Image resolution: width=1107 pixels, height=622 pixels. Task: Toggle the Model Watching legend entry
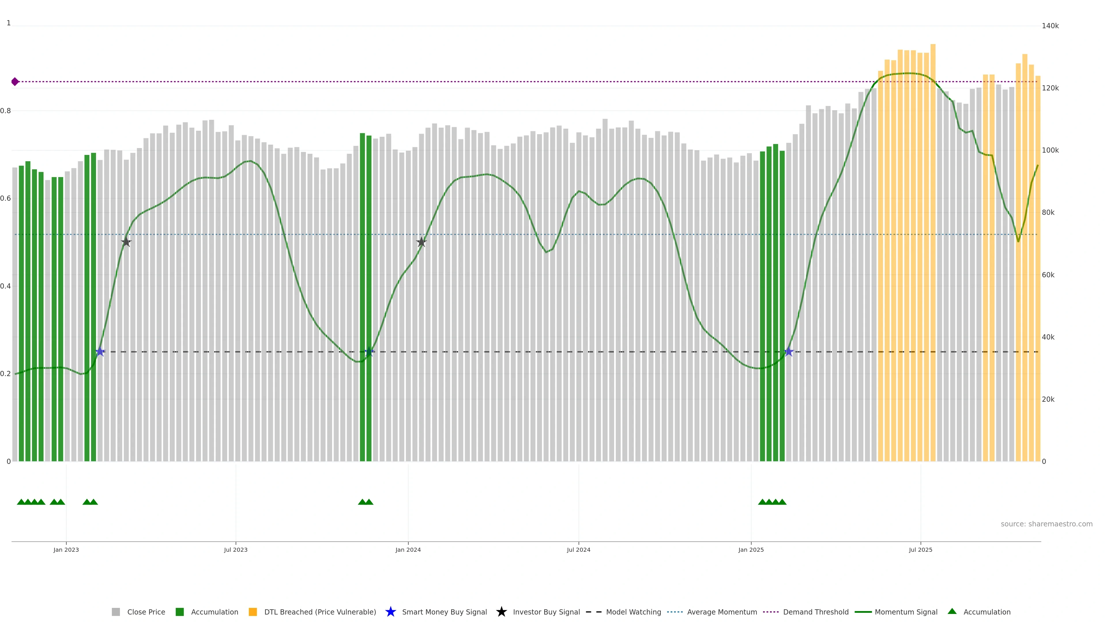point(633,612)
